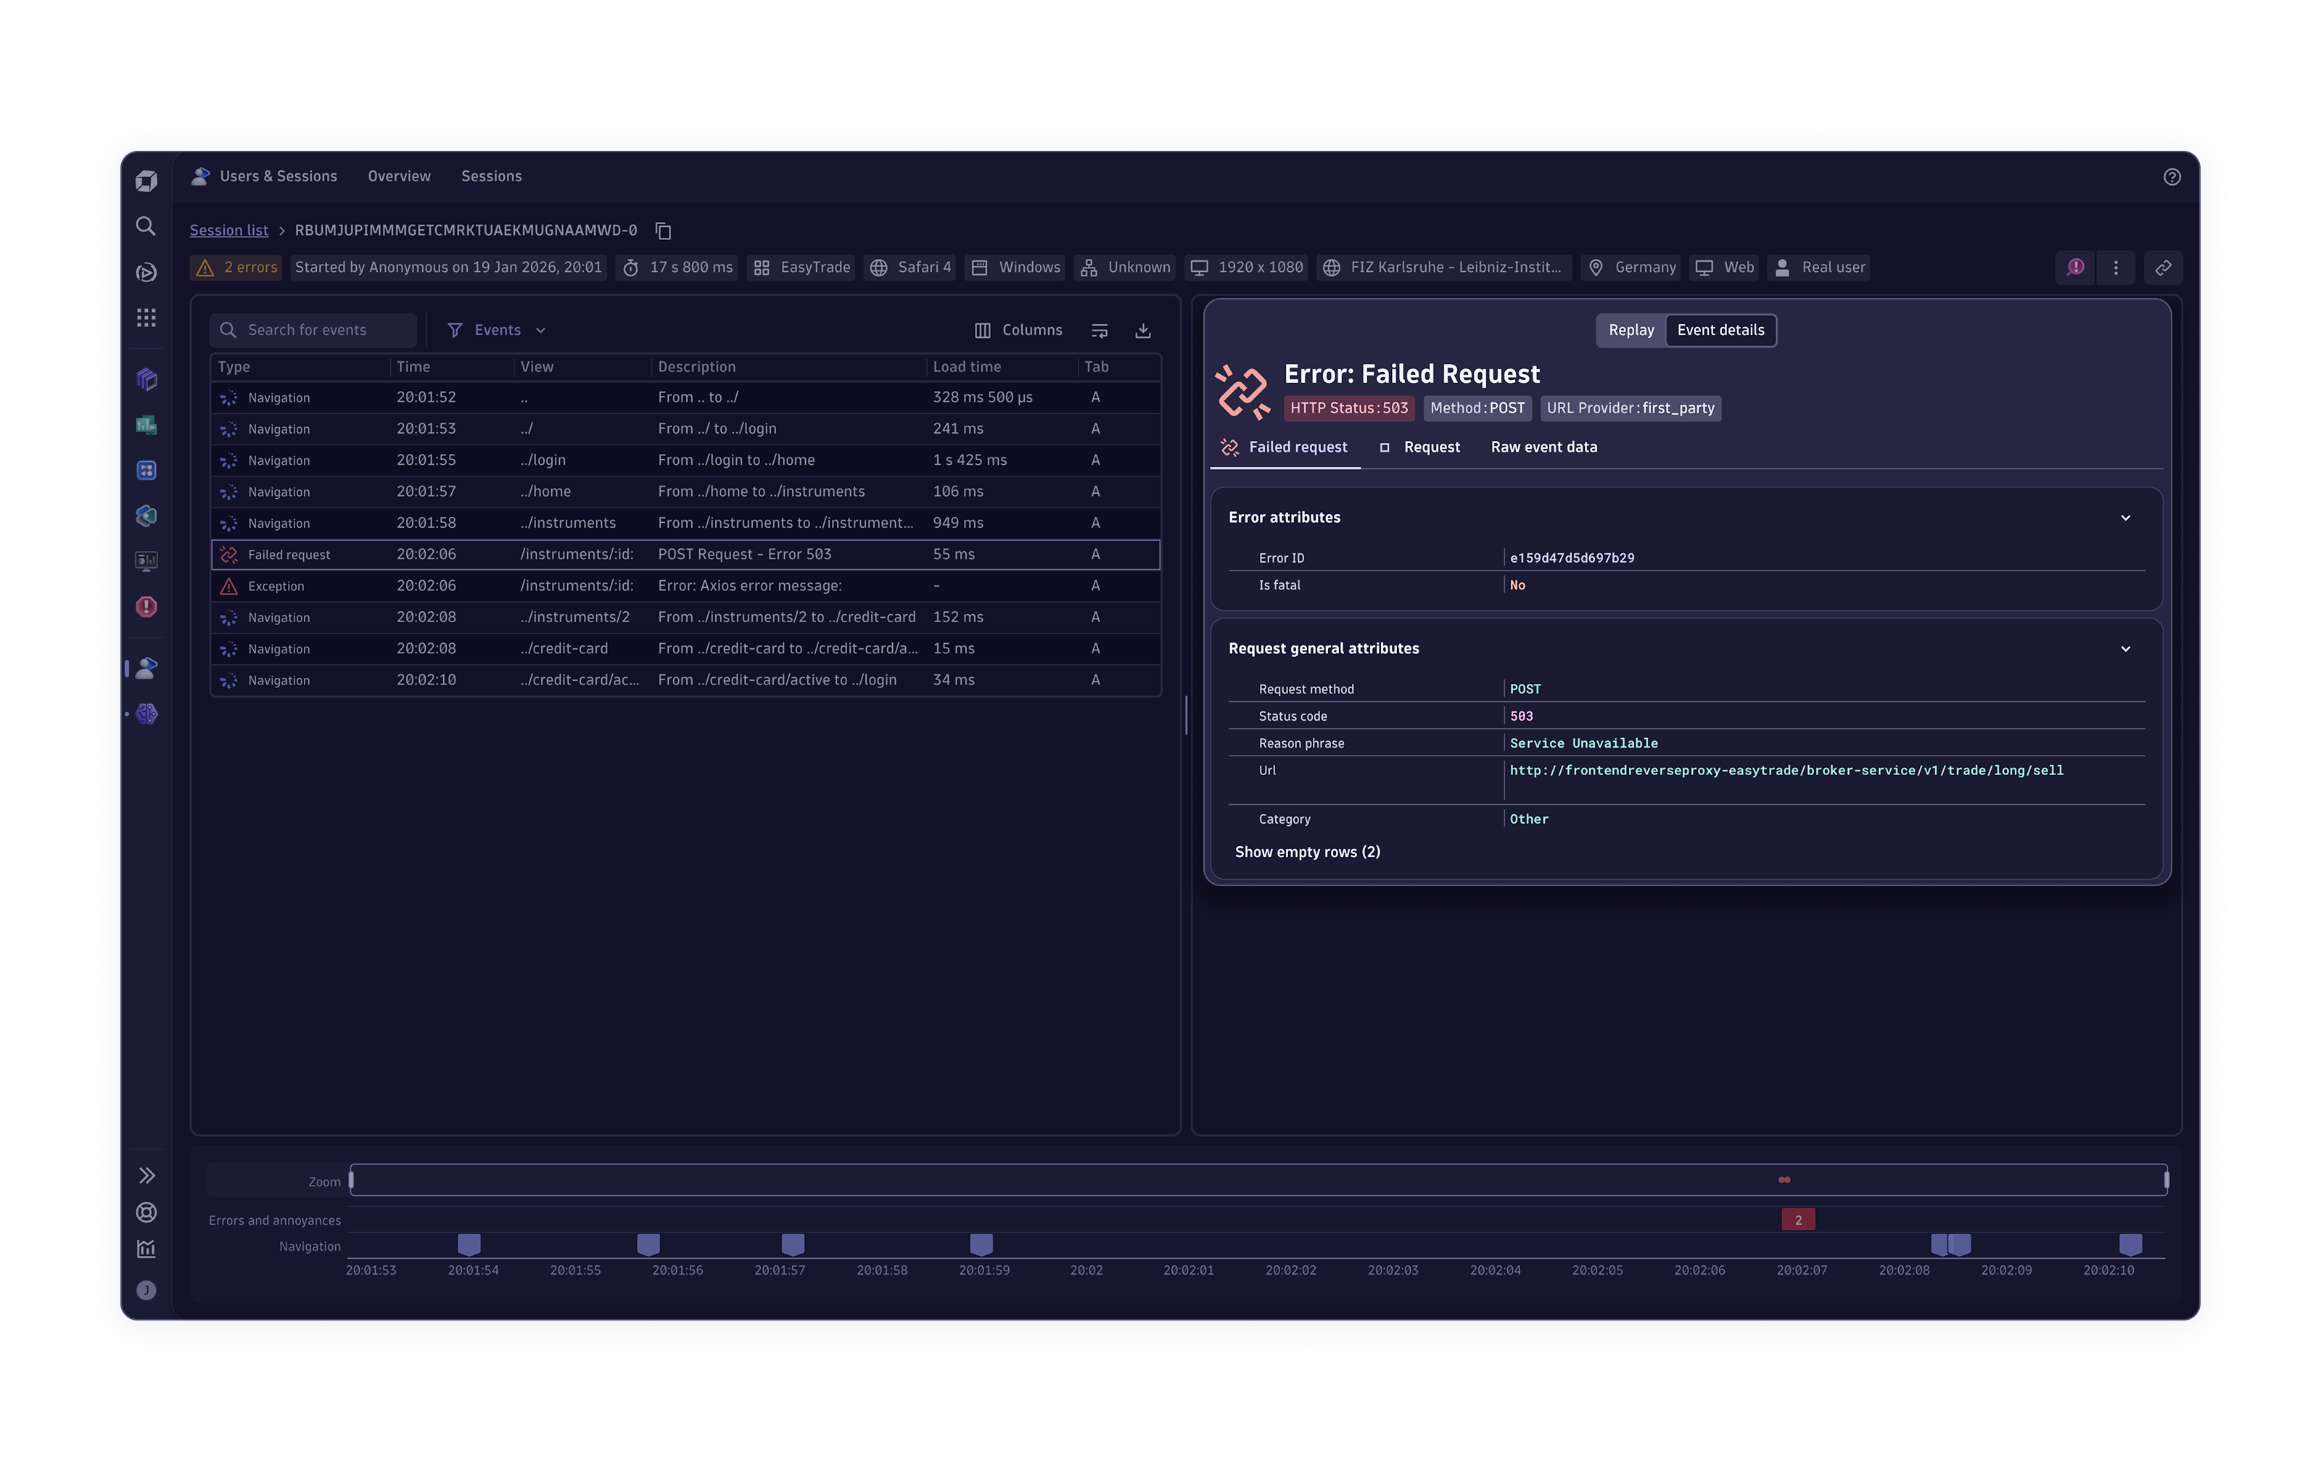Click the right handle of Zoom slider

pos(2166,1179)
